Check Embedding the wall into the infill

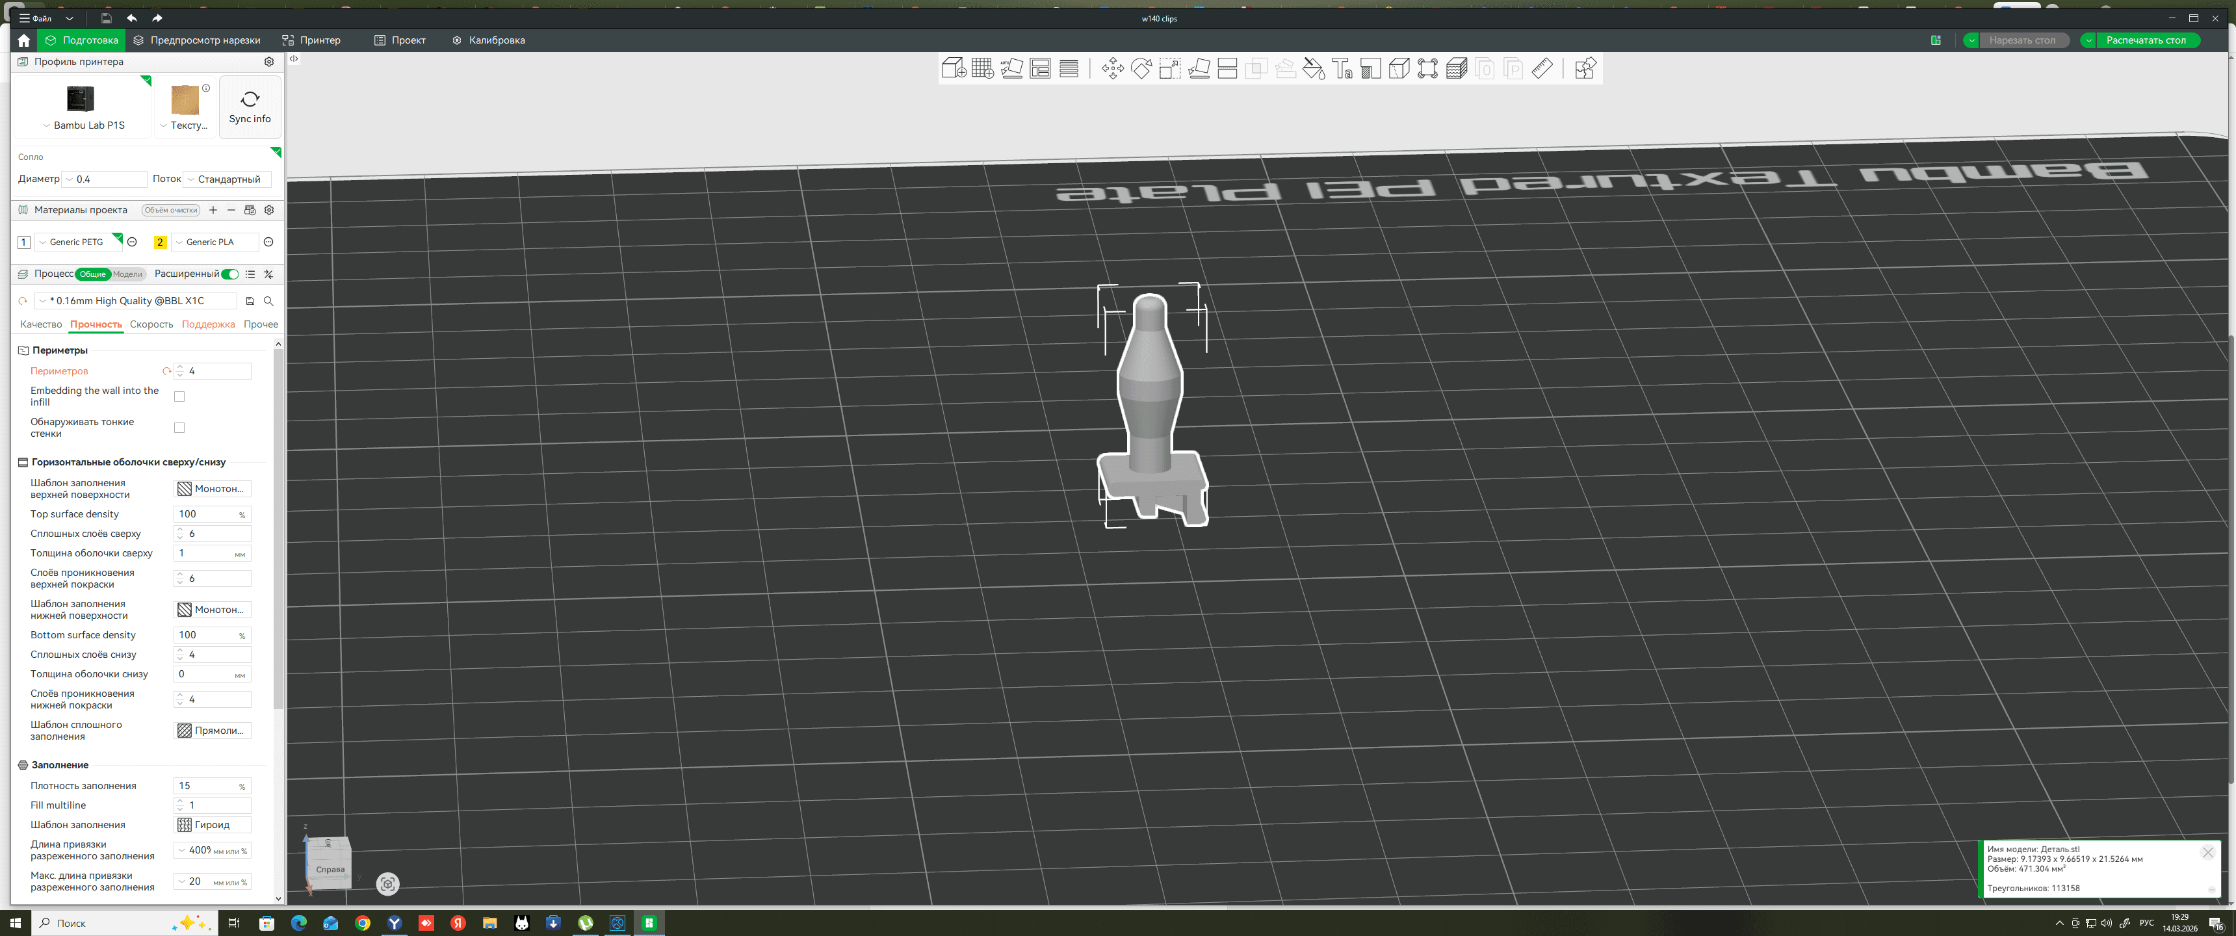[x=179, y=396]
